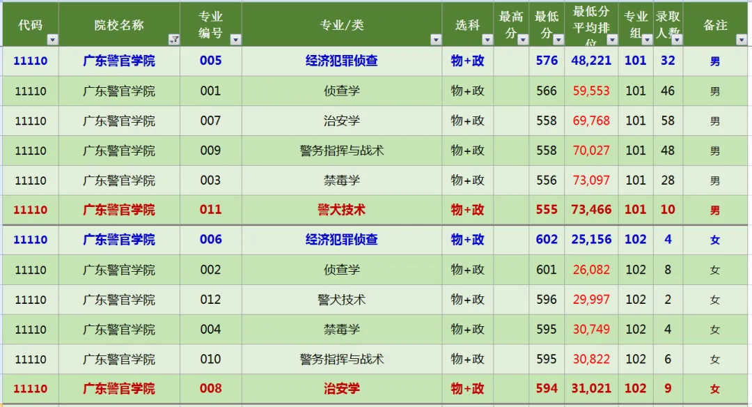Click red major number cell 008

pos(210,389)
